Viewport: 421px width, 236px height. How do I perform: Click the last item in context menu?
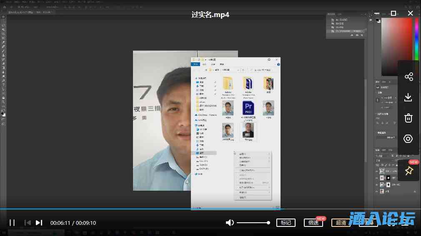click(243, 197)
